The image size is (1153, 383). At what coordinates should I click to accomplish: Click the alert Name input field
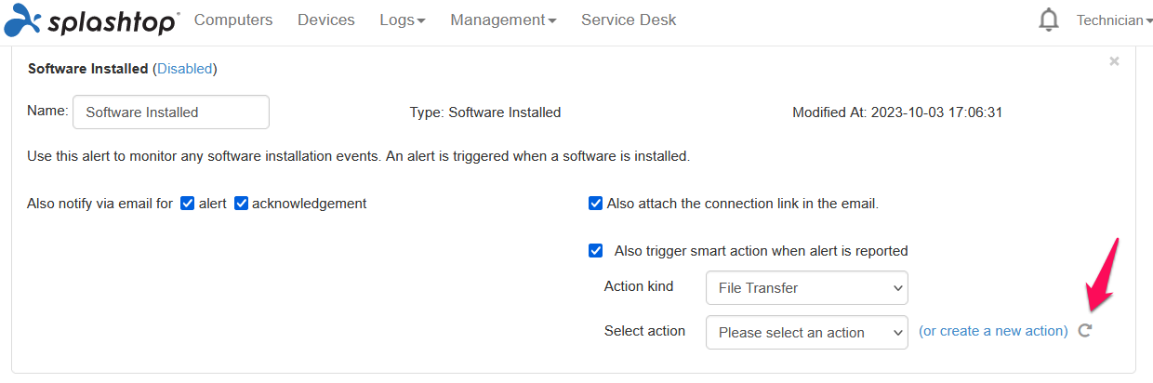point(171,112)
